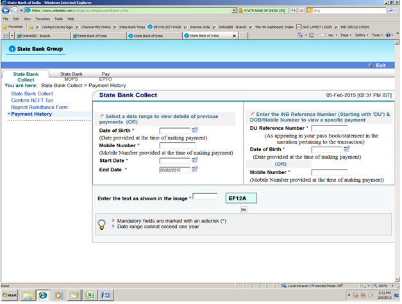Click the Help question mark icon

pyautogui.click(x=388, y=35)
